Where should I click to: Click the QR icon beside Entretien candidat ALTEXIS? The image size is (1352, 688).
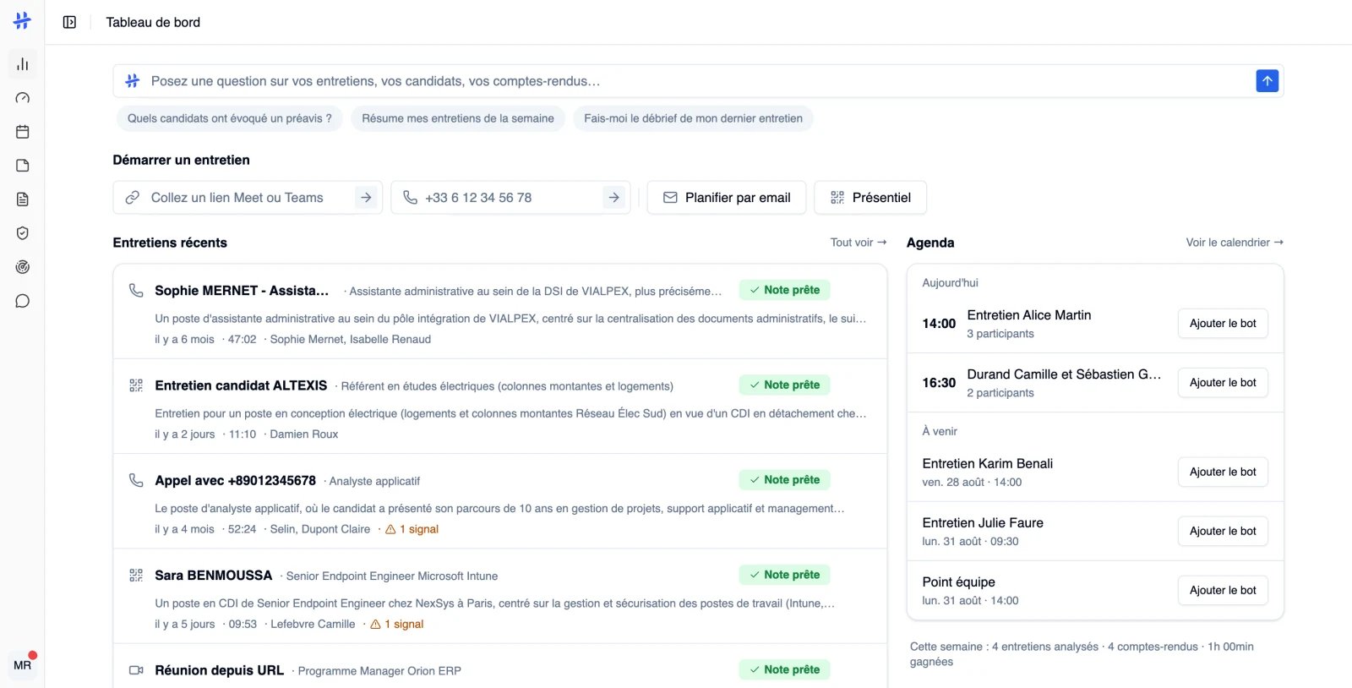coord(136,385)
